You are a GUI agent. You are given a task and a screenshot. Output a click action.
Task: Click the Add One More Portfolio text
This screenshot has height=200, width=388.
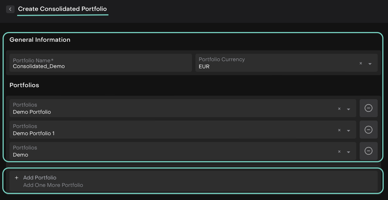[53, 185]
